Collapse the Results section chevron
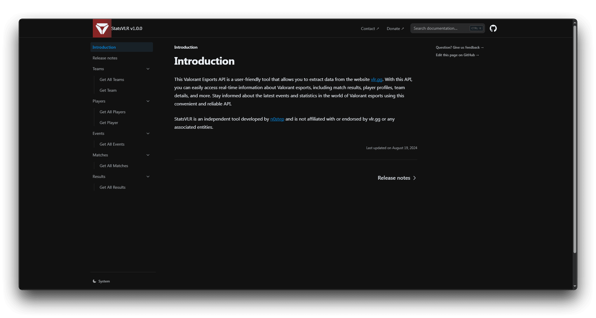 tap(148, 177)
